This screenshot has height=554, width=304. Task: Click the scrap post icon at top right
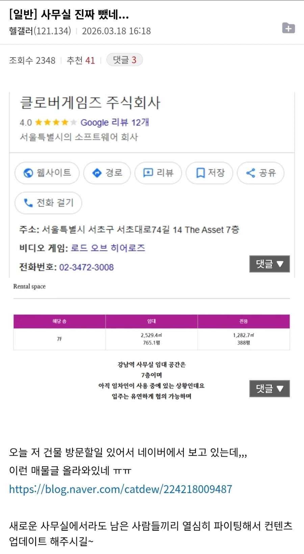288,28
